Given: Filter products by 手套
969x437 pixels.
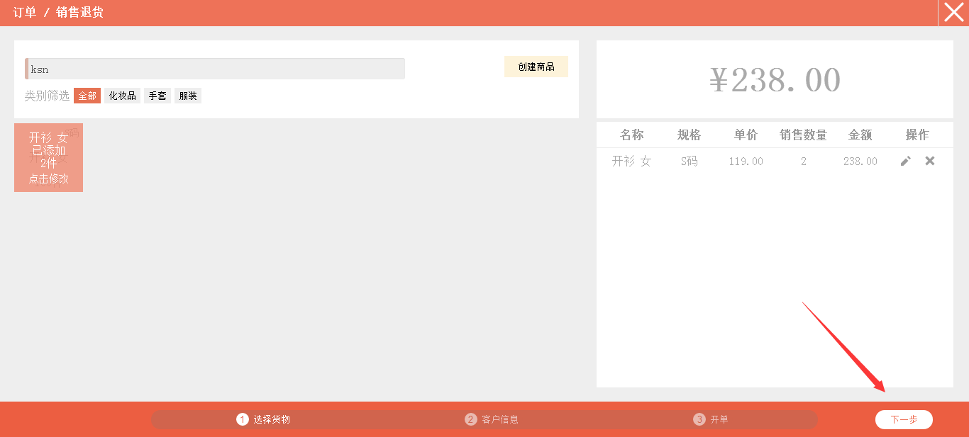Looking at the screenshot, I should pos(157,96).
